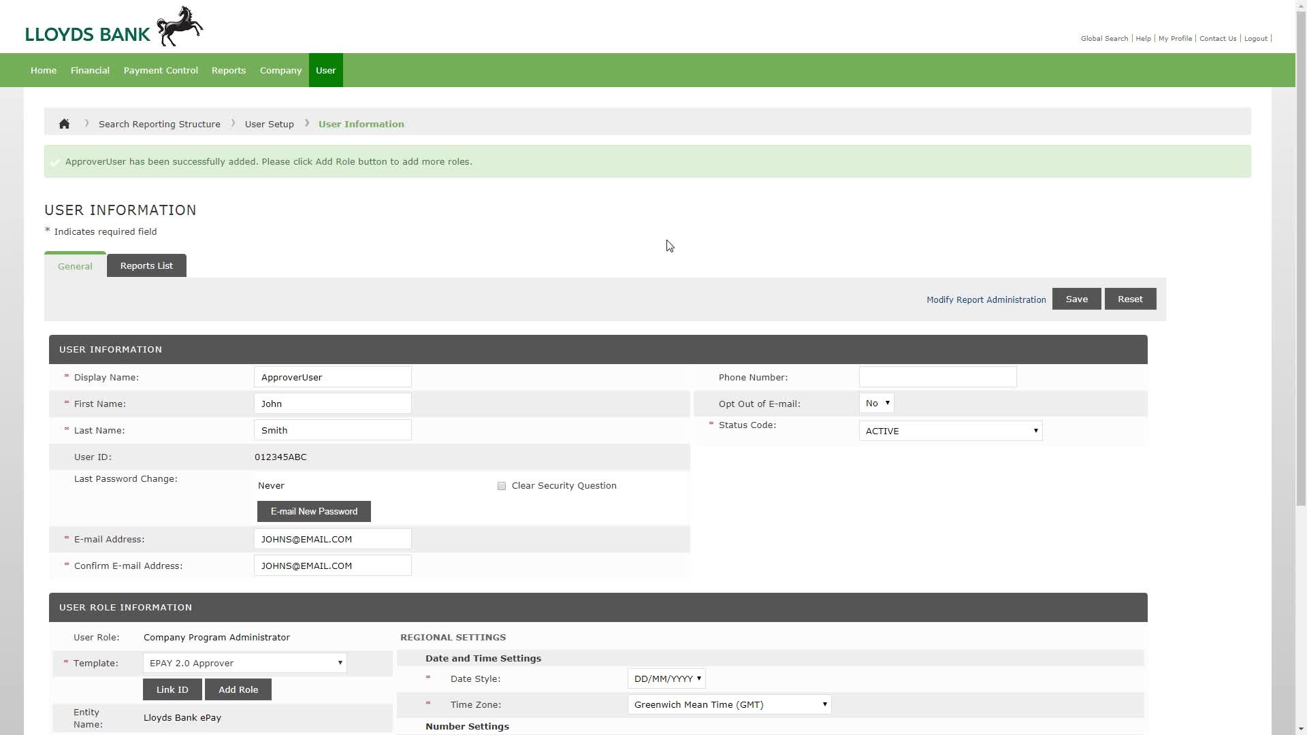This screenshot has width=1307, height=735.
Task: Click inside the Phone Number field
Action: tap(937, 376)
